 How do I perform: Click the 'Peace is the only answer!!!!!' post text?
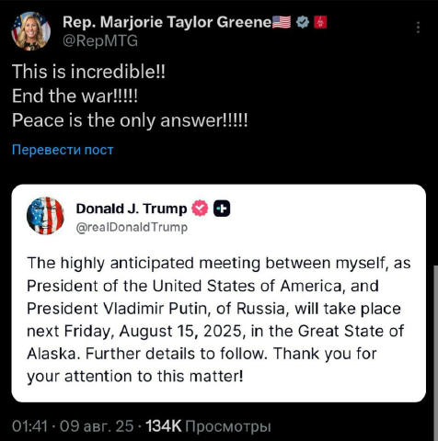(130, 120)
